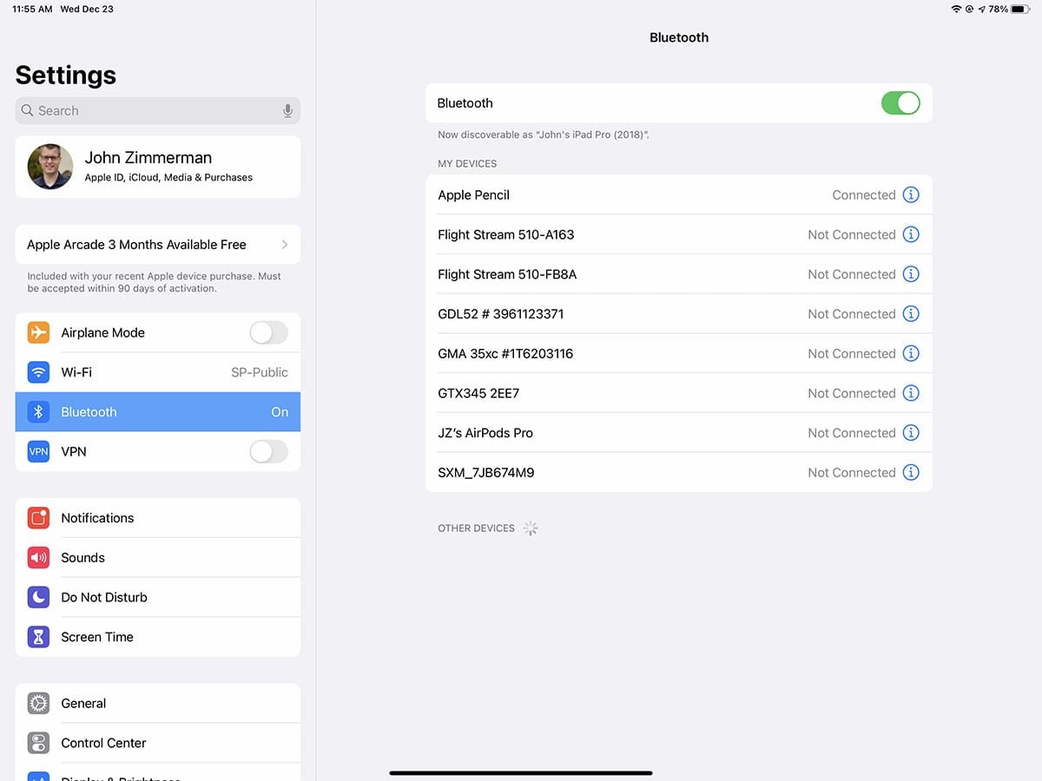This screenshot has height=781, width=1042.
Task: Turn off the Bluetooth switch
Action: click(x=900, y=103)
